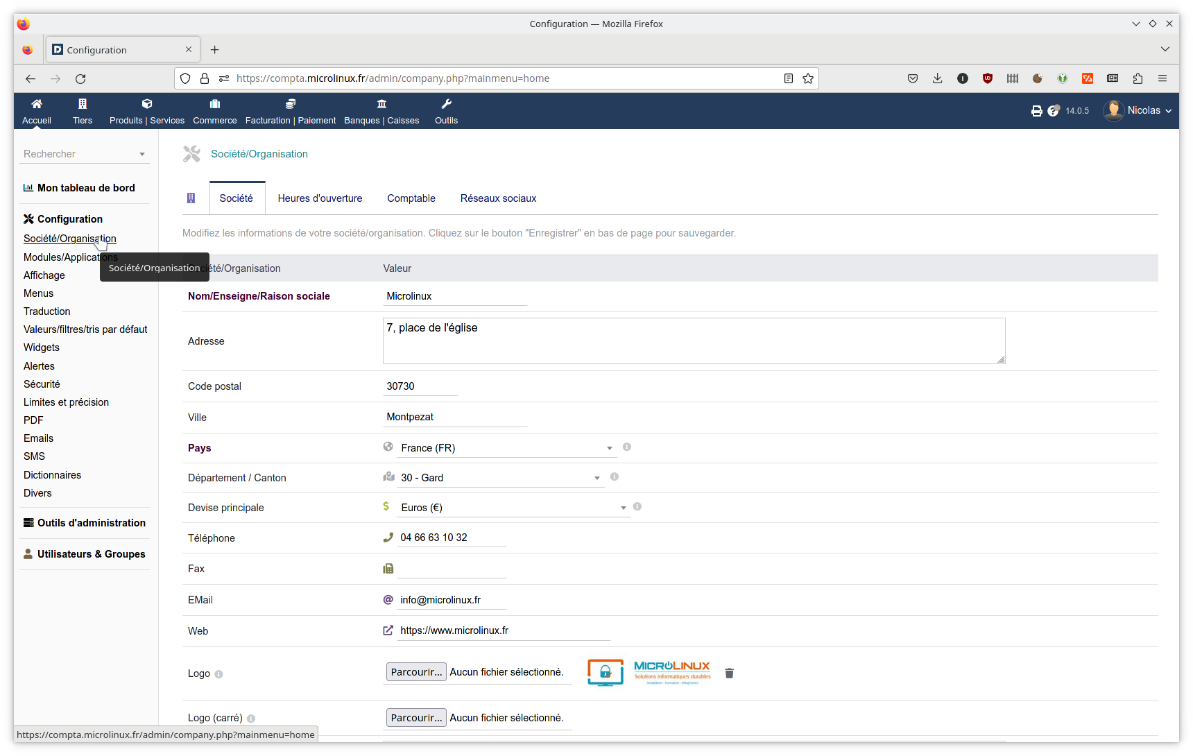Expand the Département / Canton dropdown
The width and height of the screenshot is (1193, 756).
coord(499,478)
